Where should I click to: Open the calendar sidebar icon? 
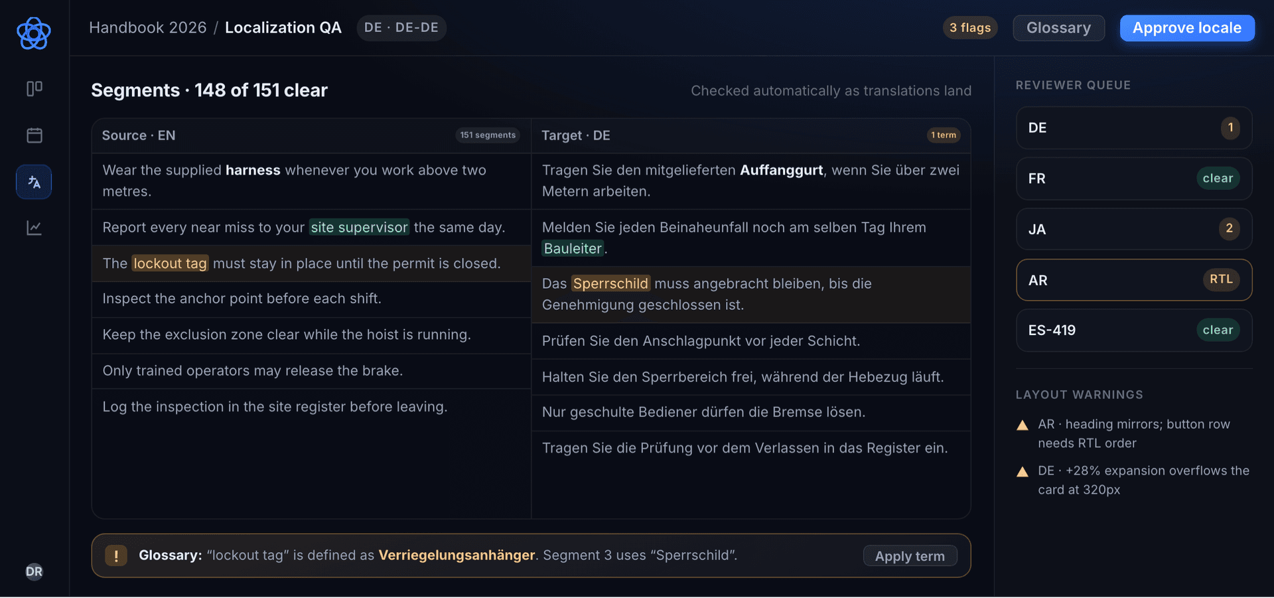tap(34, 135)
